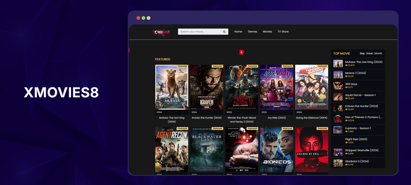Image resolution: width=411 pixels, height=185 pixels.
Task: Select 365 Days in Top Movie list
Action: [358, 85]
